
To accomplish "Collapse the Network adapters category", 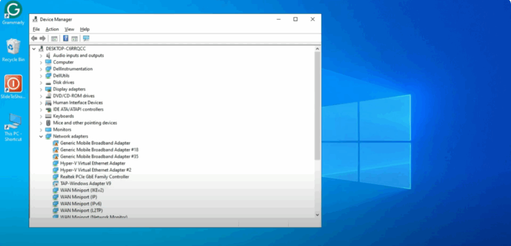I will (41, 136).
